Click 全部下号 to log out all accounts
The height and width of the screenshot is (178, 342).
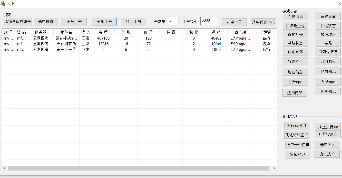74,22
